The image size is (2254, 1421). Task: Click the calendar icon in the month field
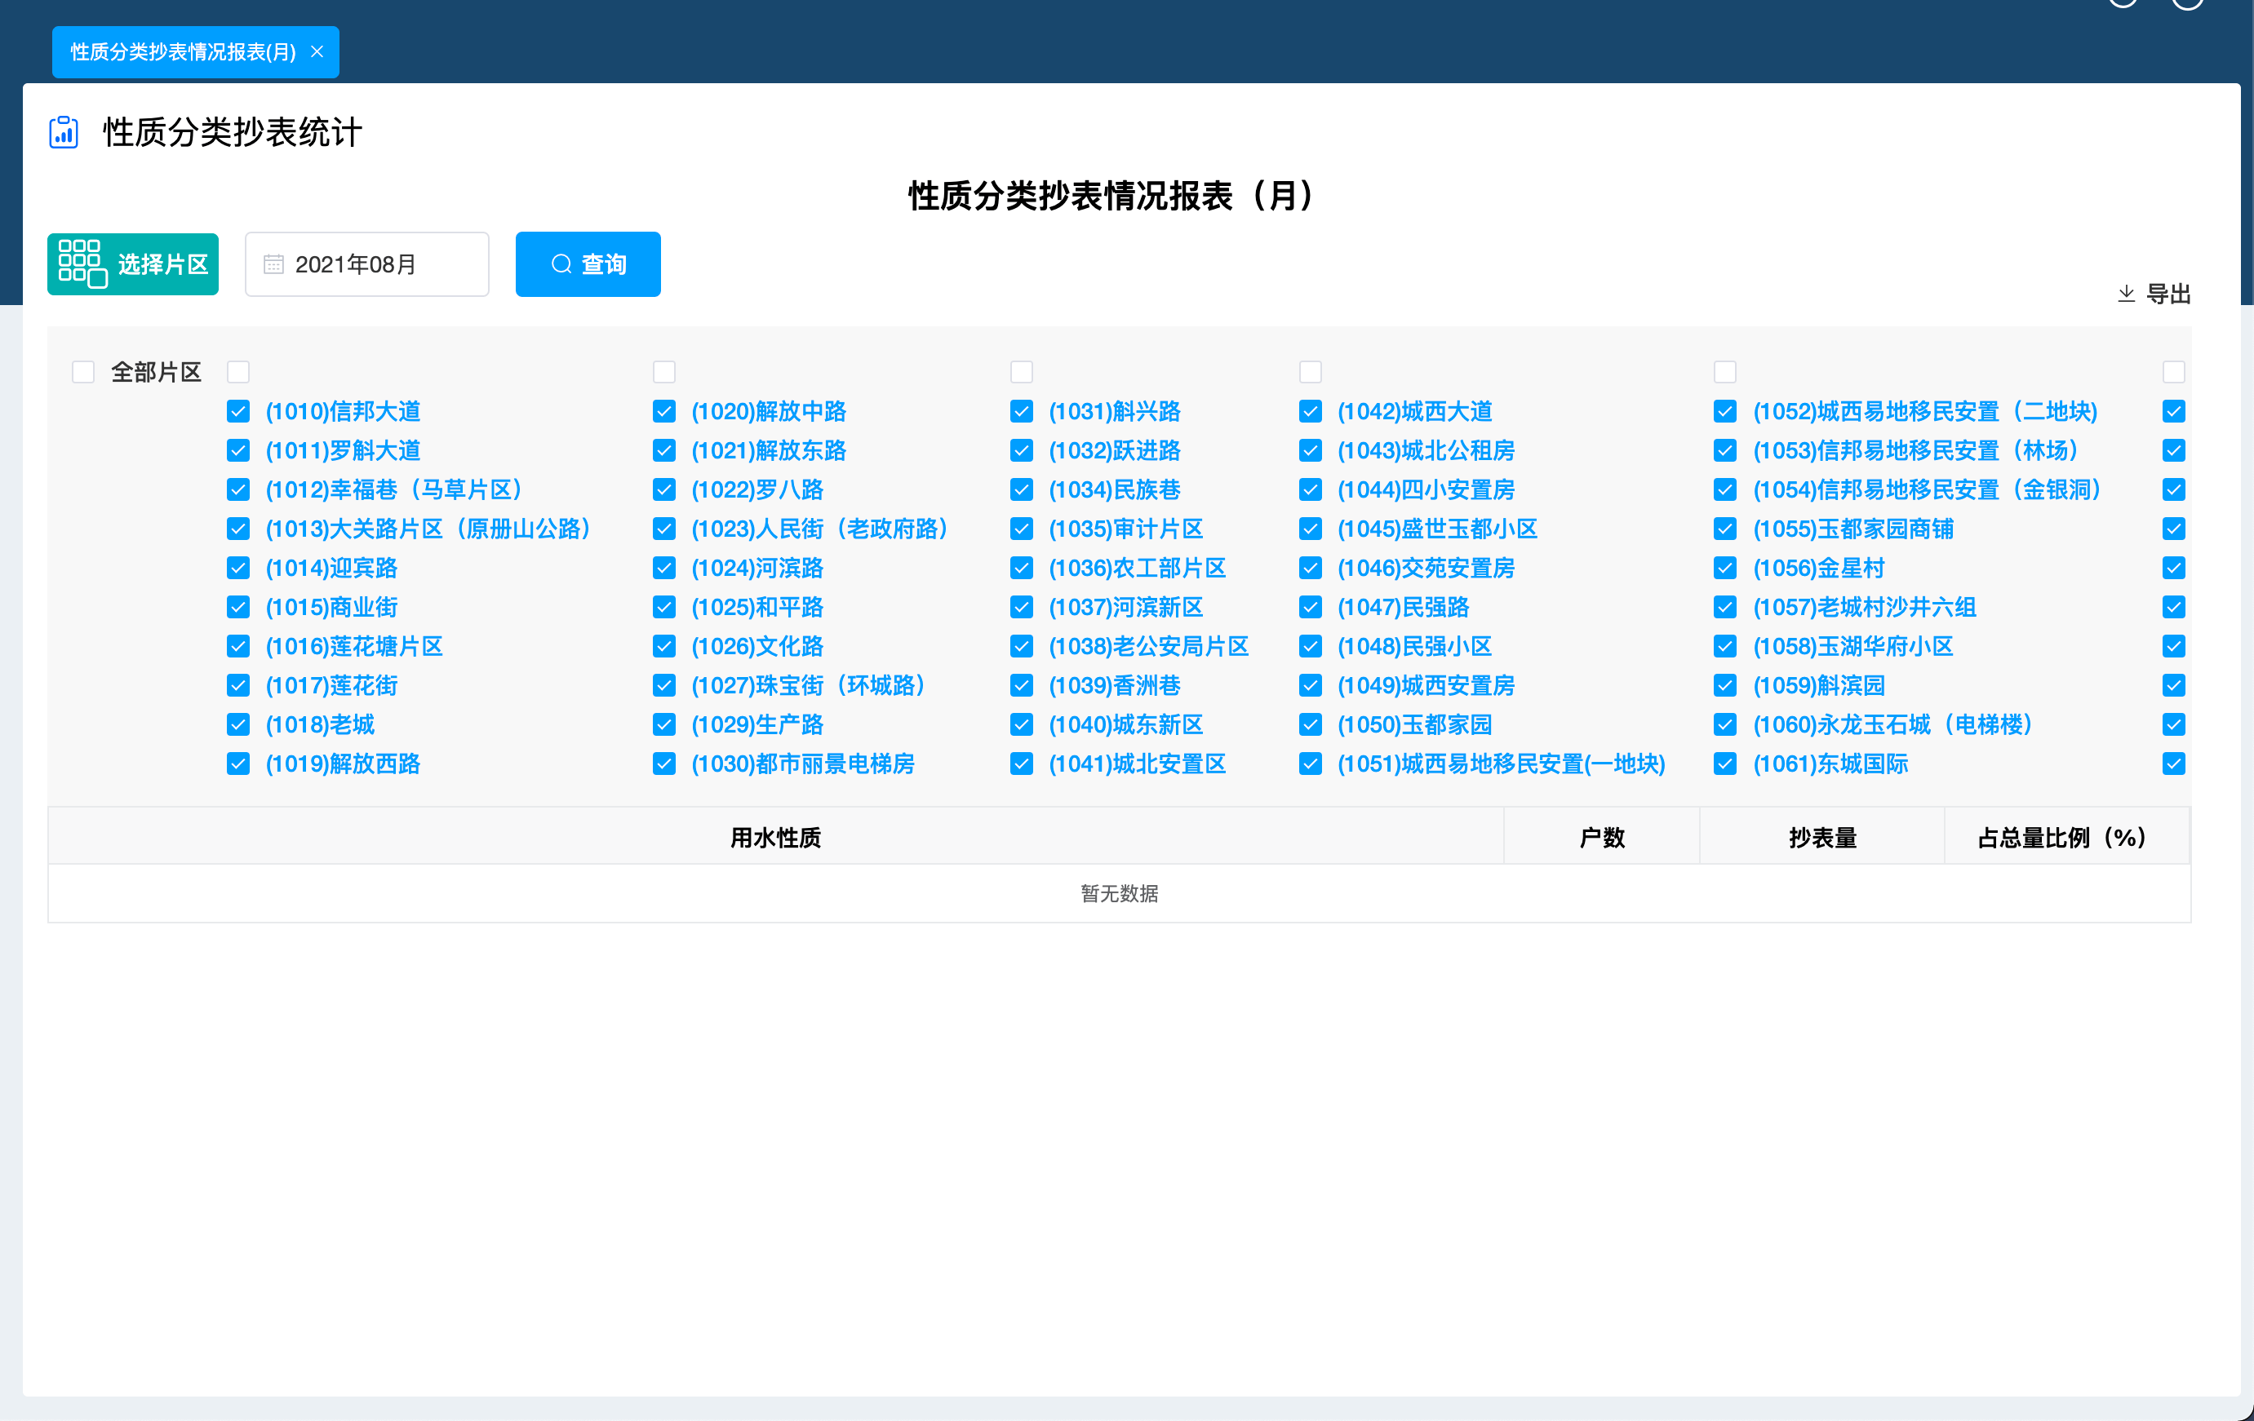pos(273,263)
